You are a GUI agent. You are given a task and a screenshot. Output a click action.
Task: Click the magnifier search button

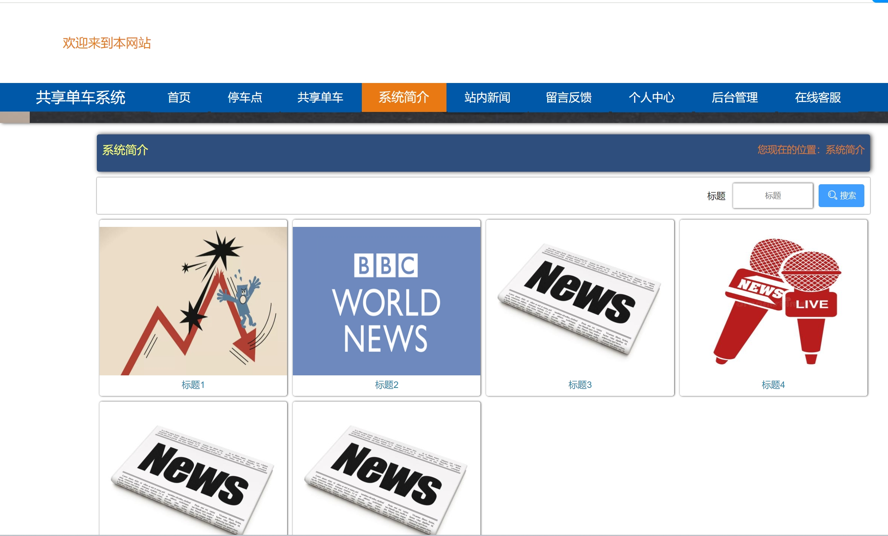[x=841, y=196]
